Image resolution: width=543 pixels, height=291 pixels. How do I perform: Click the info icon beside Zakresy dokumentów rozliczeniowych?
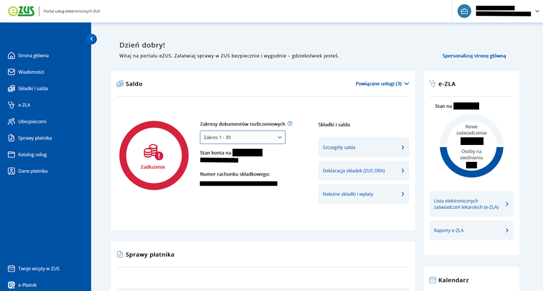pos(290,124)
